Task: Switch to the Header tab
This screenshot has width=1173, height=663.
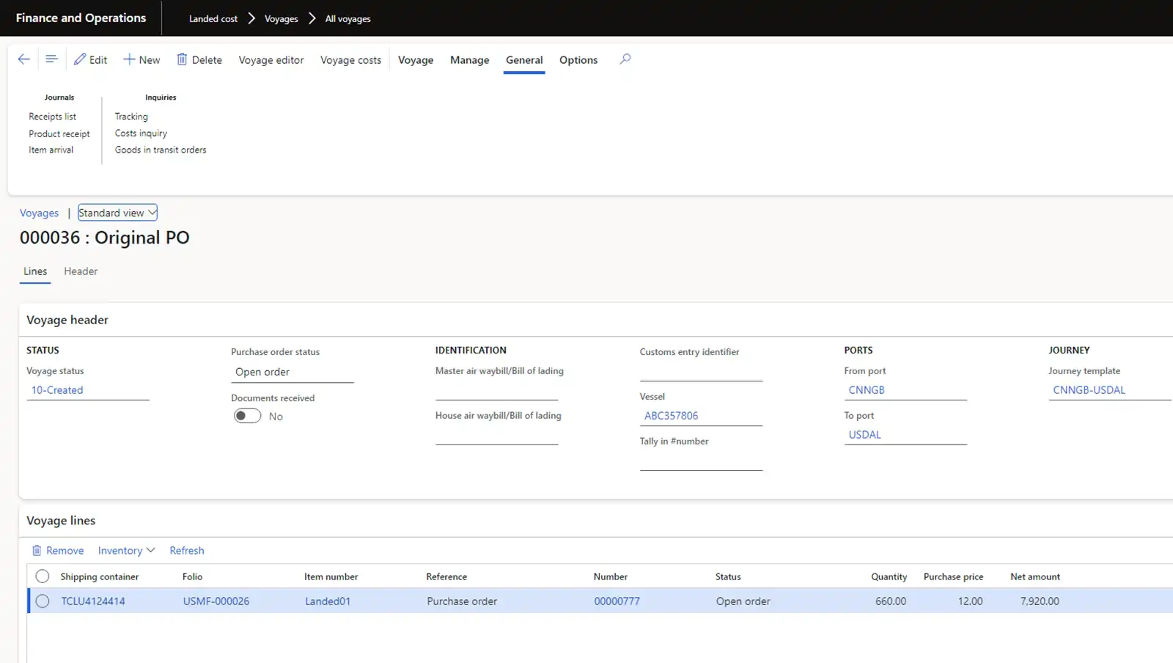Action: click(x=81, y=271)
